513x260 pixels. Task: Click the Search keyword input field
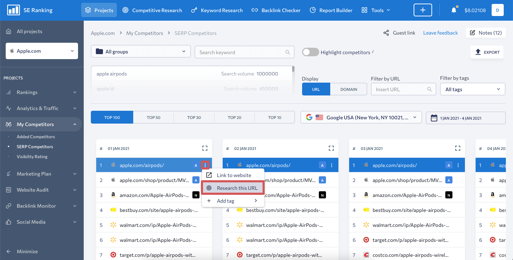244,52
